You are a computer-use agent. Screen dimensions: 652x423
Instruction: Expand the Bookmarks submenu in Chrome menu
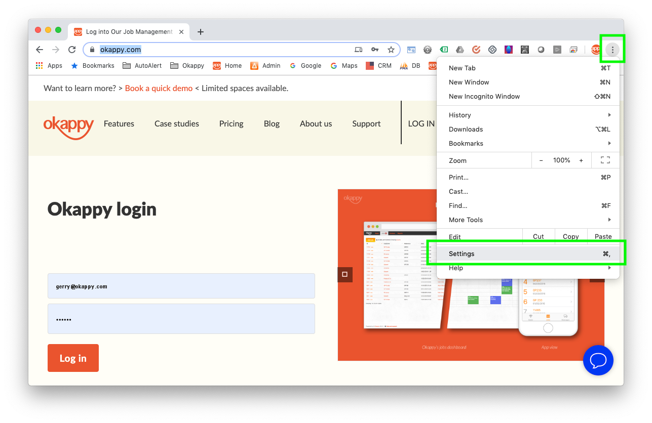tap(528, 144)
